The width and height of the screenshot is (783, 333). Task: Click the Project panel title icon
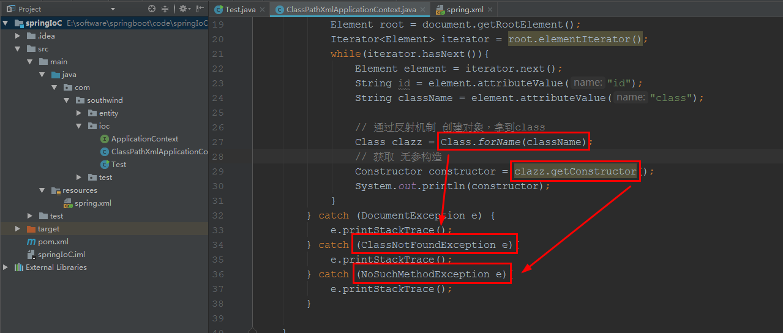click(12, 9)
